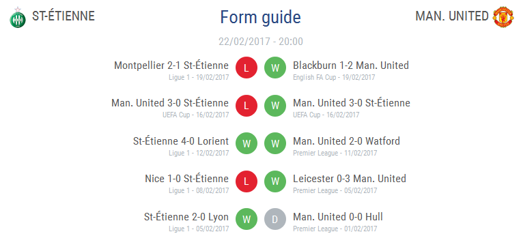Image resolution: width=521 pixels, height=249 pixels.
Task: Click red L badge beside Nice 1-0 St-Étienne
Action: pos(247,181)
